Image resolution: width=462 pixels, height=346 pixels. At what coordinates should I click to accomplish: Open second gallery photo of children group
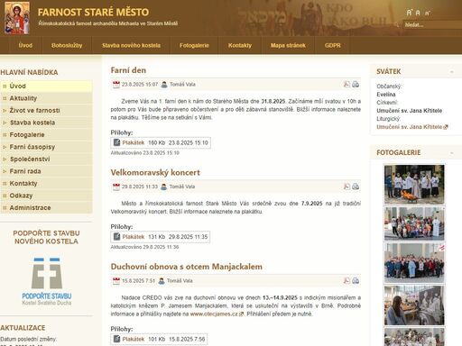click(x=414, y=223)
